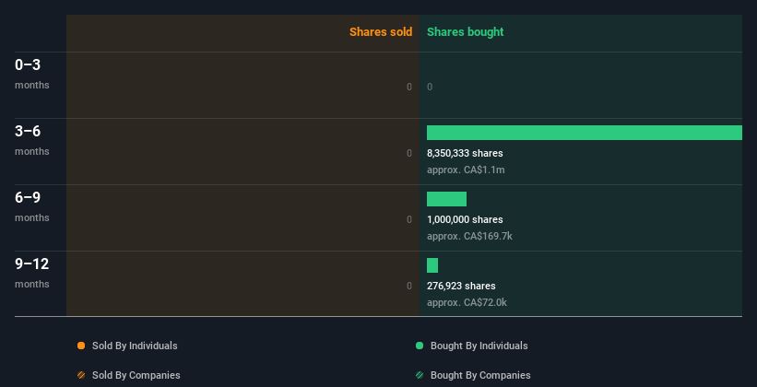Click the 3–6 months row label
The width and height of the screenshot is (757, 387).
tap(32, 140)
